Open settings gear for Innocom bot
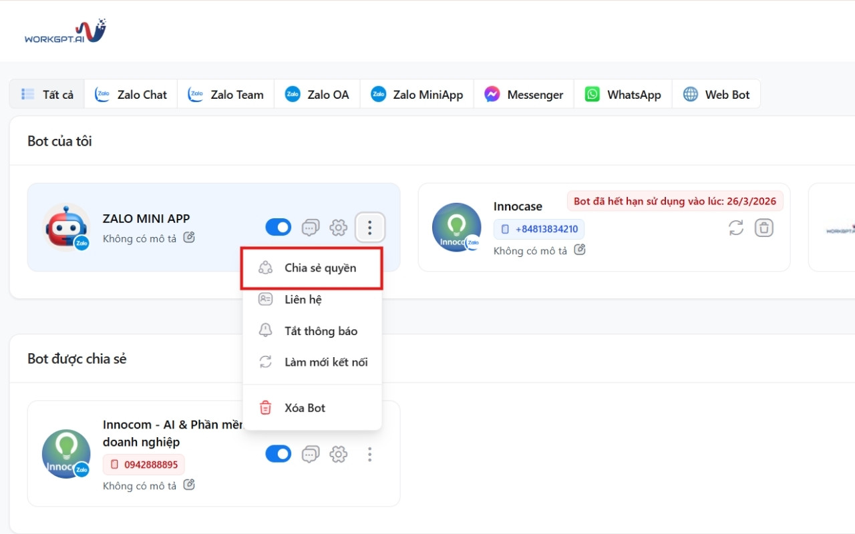 pos(339,455)
